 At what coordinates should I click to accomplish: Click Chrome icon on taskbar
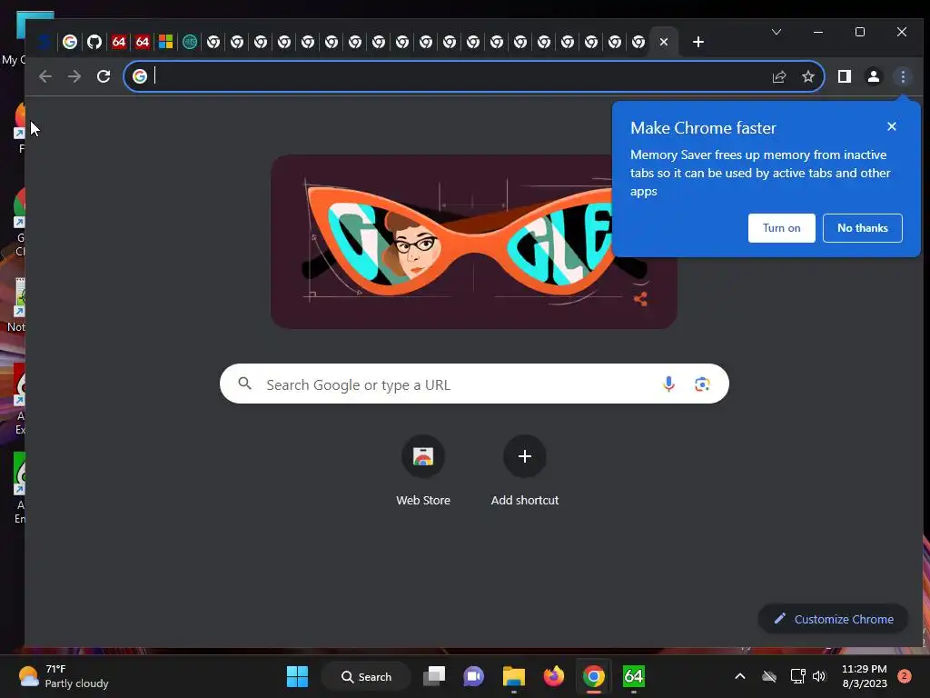tap(594, 676)
